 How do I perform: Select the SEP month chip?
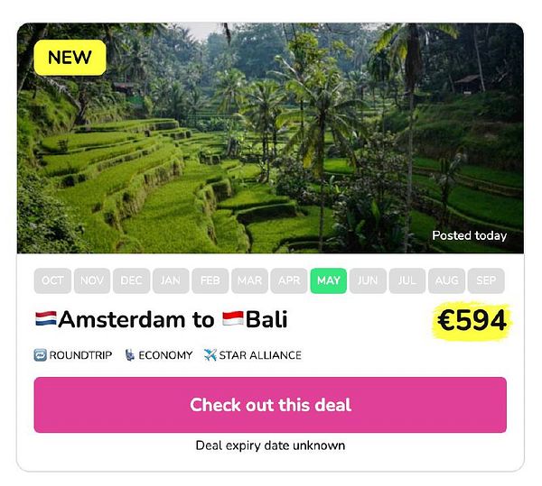coord(486,280)
